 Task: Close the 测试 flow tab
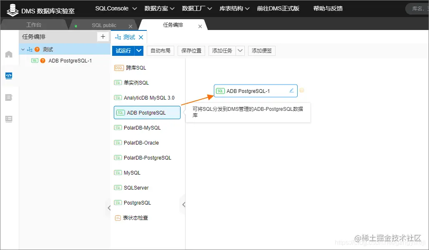click(141, 37)
